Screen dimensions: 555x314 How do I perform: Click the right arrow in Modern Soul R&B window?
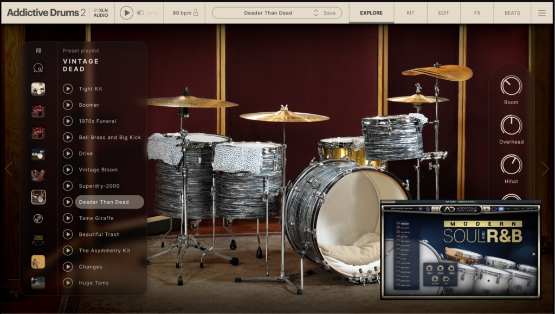click(x=534, y=254)
